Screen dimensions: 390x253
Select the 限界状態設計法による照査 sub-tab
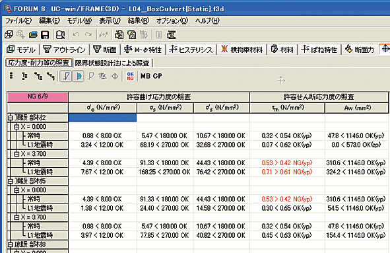pyautogui.click(x=112, y=63)
